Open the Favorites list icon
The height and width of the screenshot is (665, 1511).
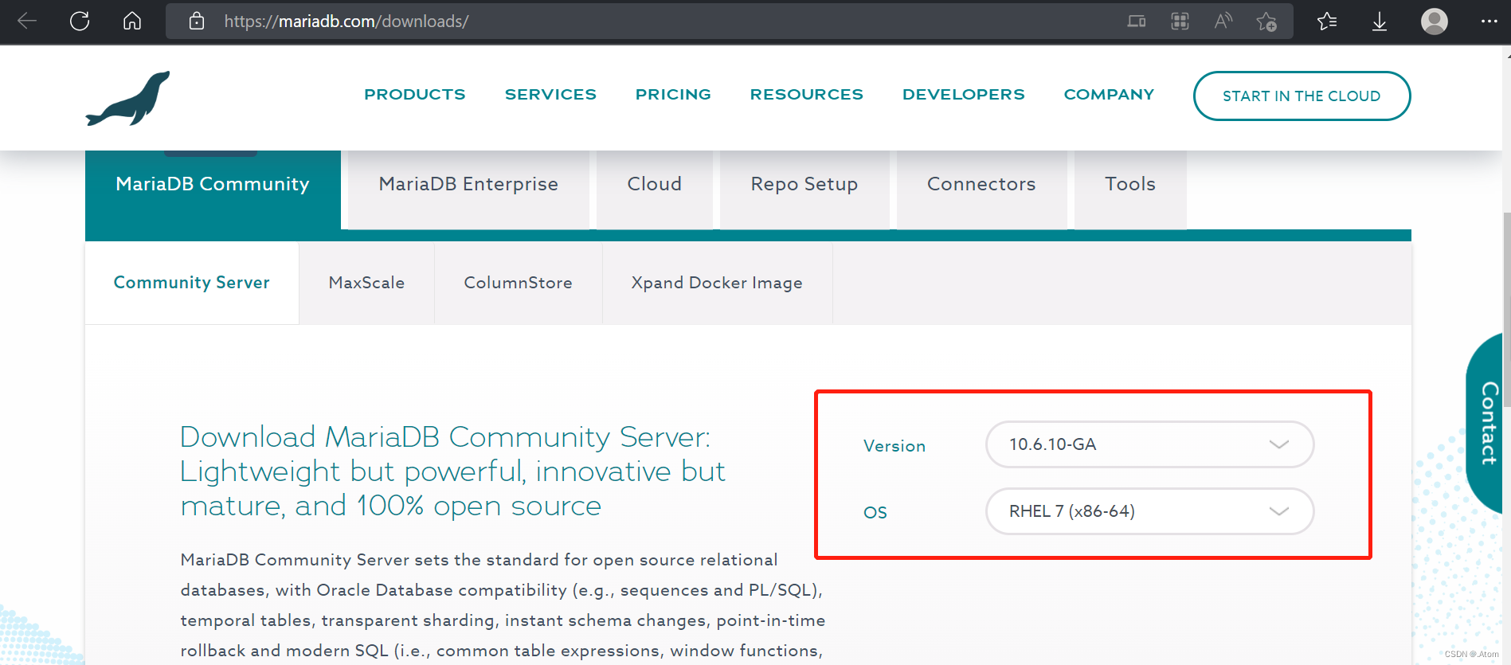point(1327,22)
